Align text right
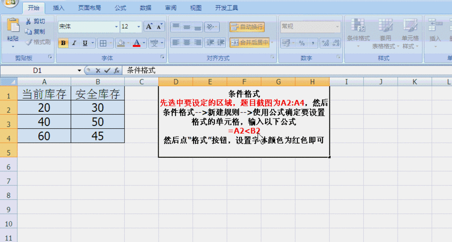452x242 pixels. coord(198,43)
